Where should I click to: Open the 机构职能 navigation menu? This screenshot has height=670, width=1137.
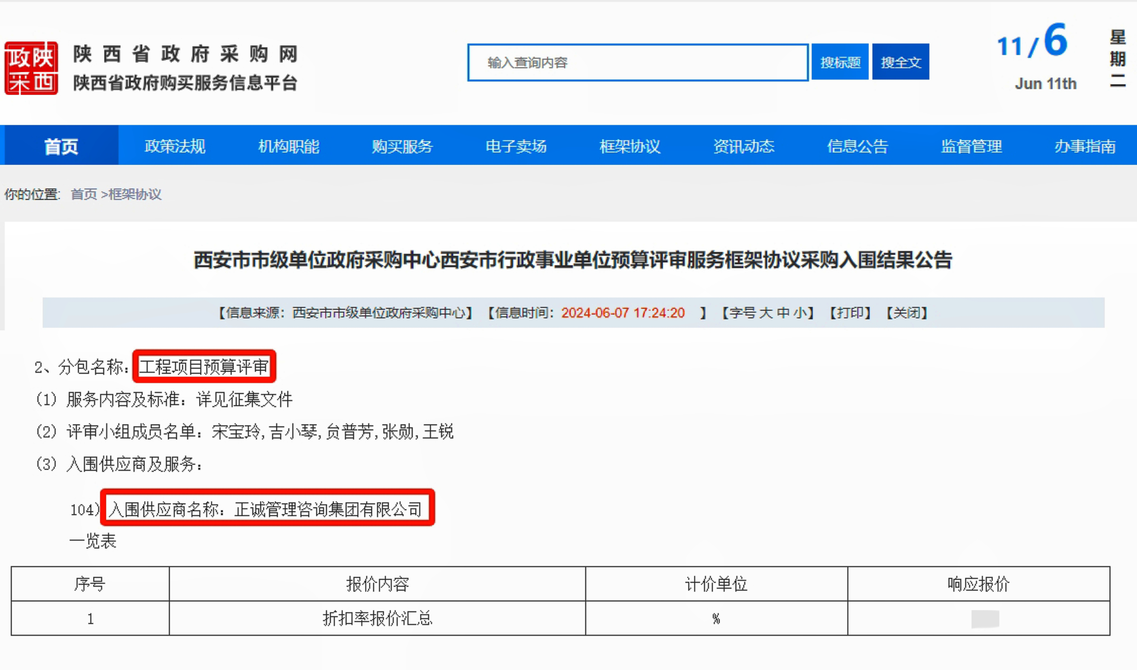289,145
